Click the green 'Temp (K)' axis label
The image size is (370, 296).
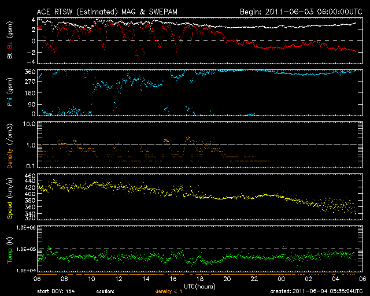10,250
